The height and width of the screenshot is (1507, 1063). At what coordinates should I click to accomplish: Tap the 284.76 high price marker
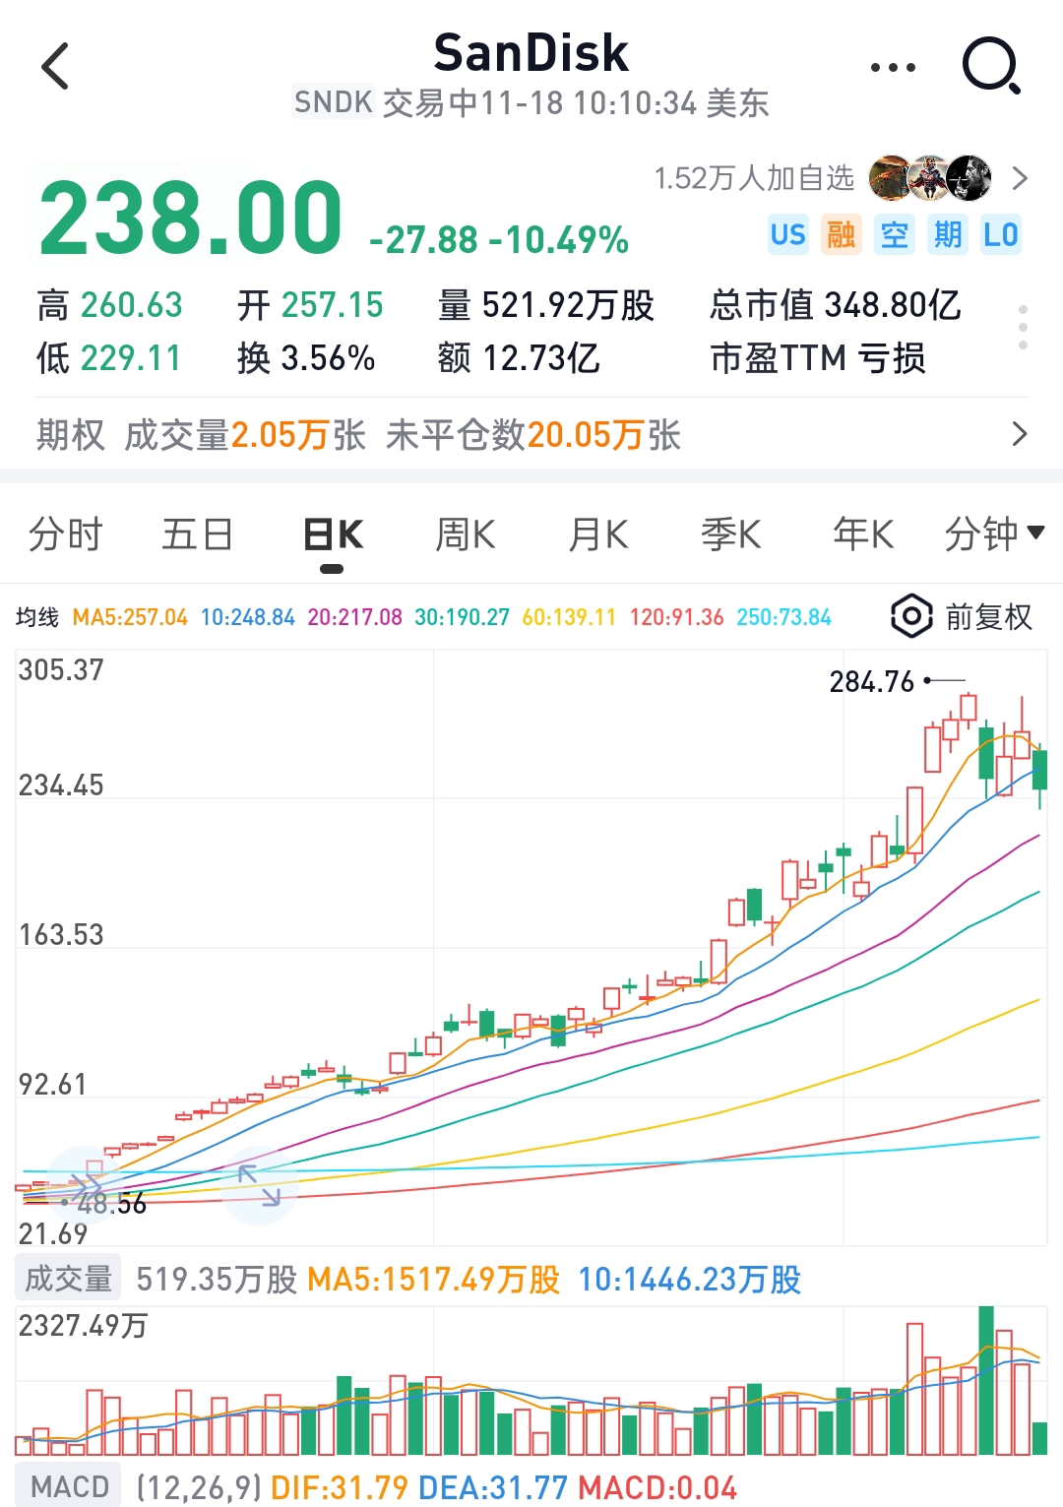pyautogui.click(x=872, y=681)
